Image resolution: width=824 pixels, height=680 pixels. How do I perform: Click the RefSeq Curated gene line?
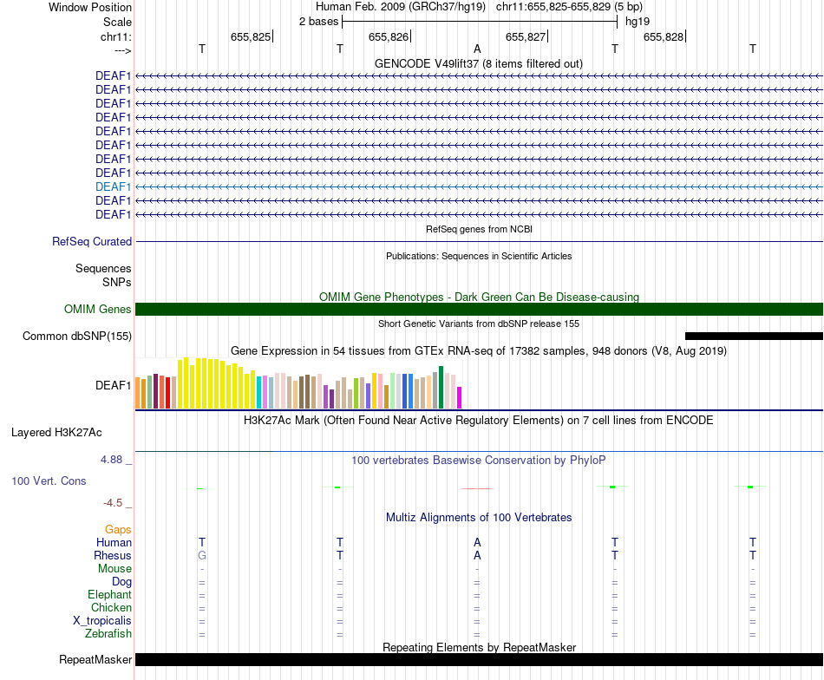tap(479, 242)
